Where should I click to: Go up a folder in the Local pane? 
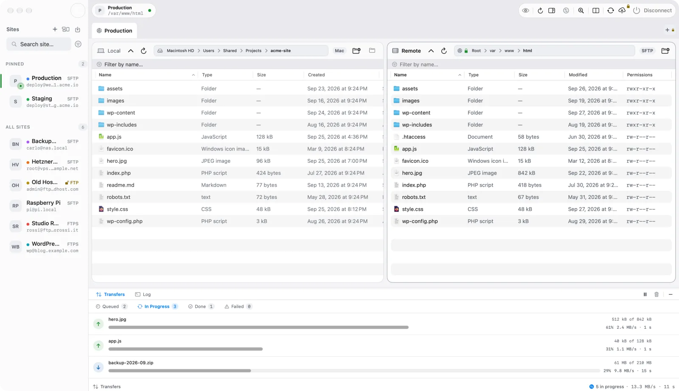pyautogui.click(x=131, y=51)
